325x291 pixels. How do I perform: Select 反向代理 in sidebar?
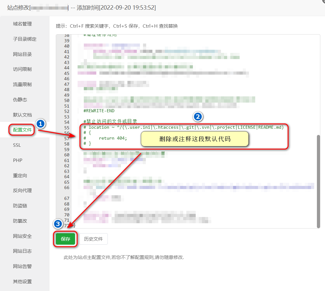pyautogui.click(x=22, y=191)
